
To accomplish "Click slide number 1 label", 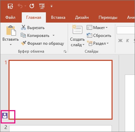I will pos(6,63).
